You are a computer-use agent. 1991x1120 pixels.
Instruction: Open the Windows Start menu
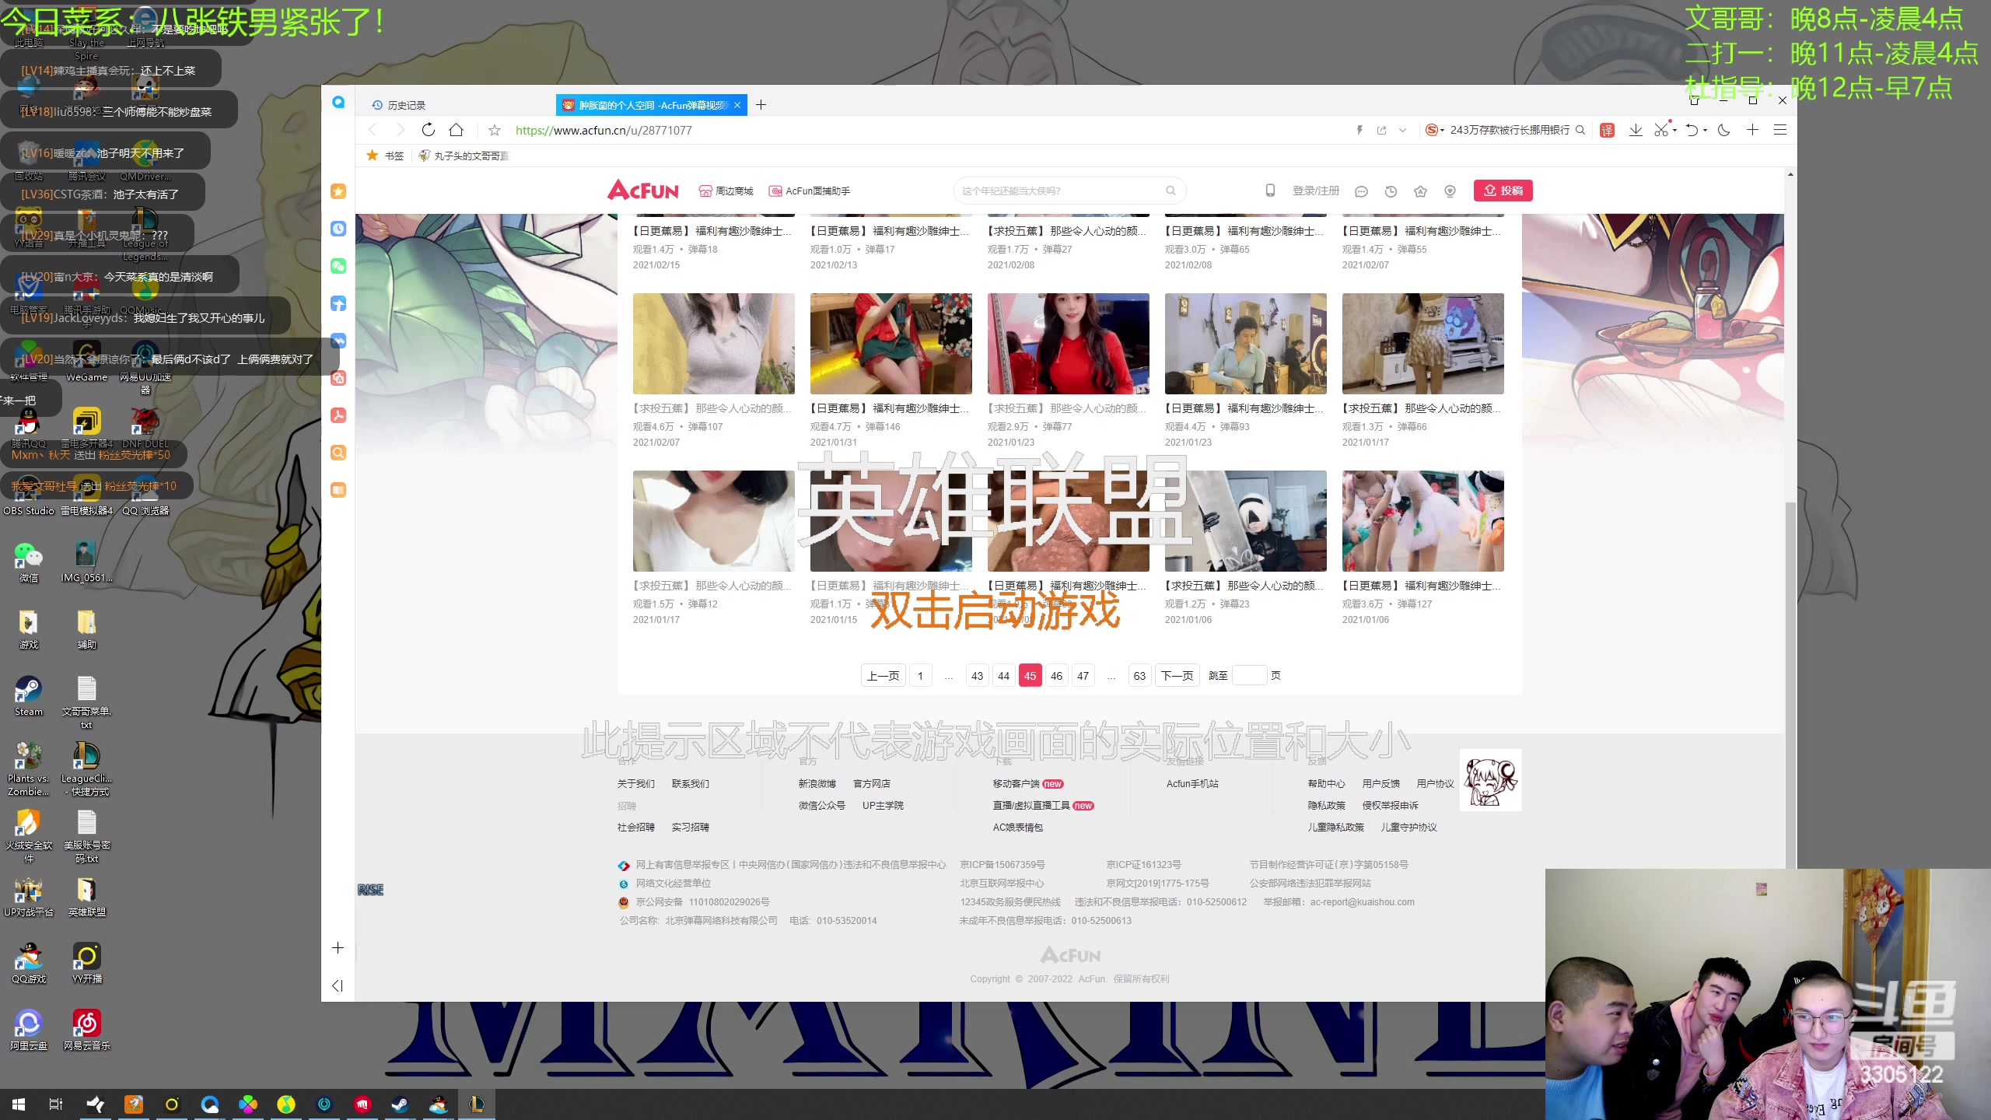click(19, 1104)
